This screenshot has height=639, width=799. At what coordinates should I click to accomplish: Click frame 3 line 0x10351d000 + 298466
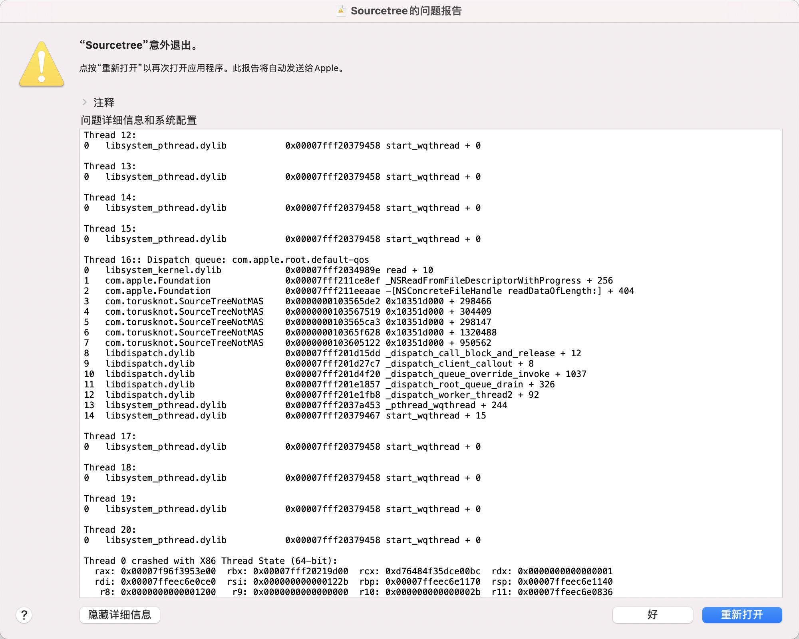pyautogui.click(x=288, y=301)
